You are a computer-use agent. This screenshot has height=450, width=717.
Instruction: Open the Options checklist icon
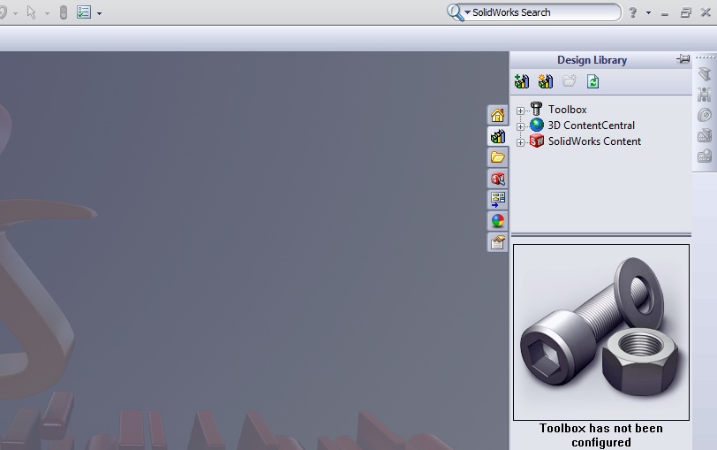coord(84,11)
